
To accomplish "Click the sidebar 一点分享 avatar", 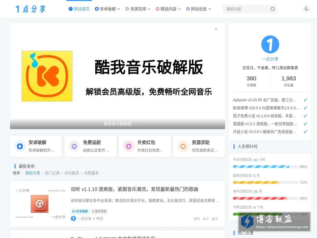I will coord(270,44).
